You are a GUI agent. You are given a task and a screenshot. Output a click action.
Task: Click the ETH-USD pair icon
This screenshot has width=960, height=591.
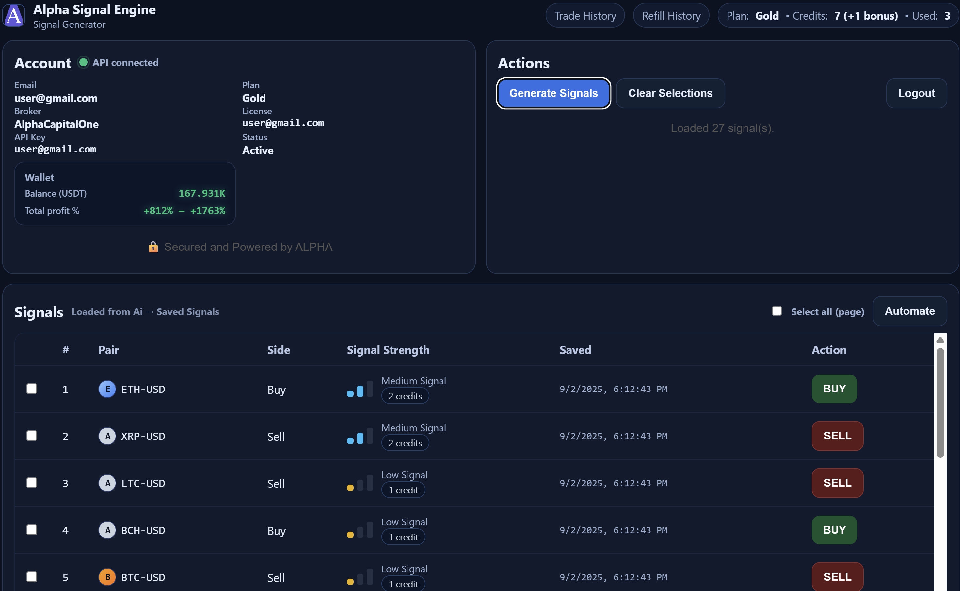pyautogui.click(x=107, y=389)
